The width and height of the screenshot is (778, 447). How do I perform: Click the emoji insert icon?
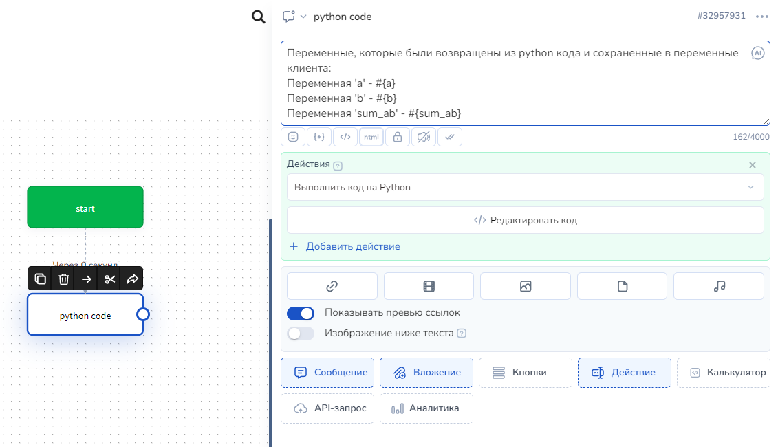tap(293, 137)
